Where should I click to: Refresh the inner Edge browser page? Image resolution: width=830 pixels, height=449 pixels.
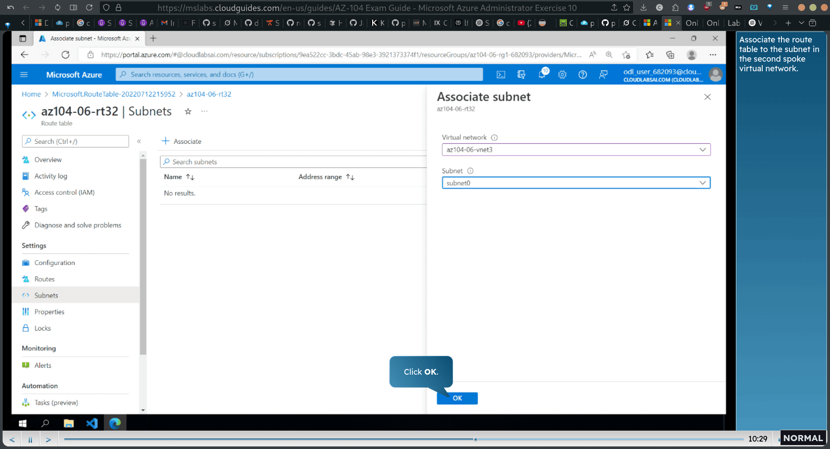coord(66,55)
